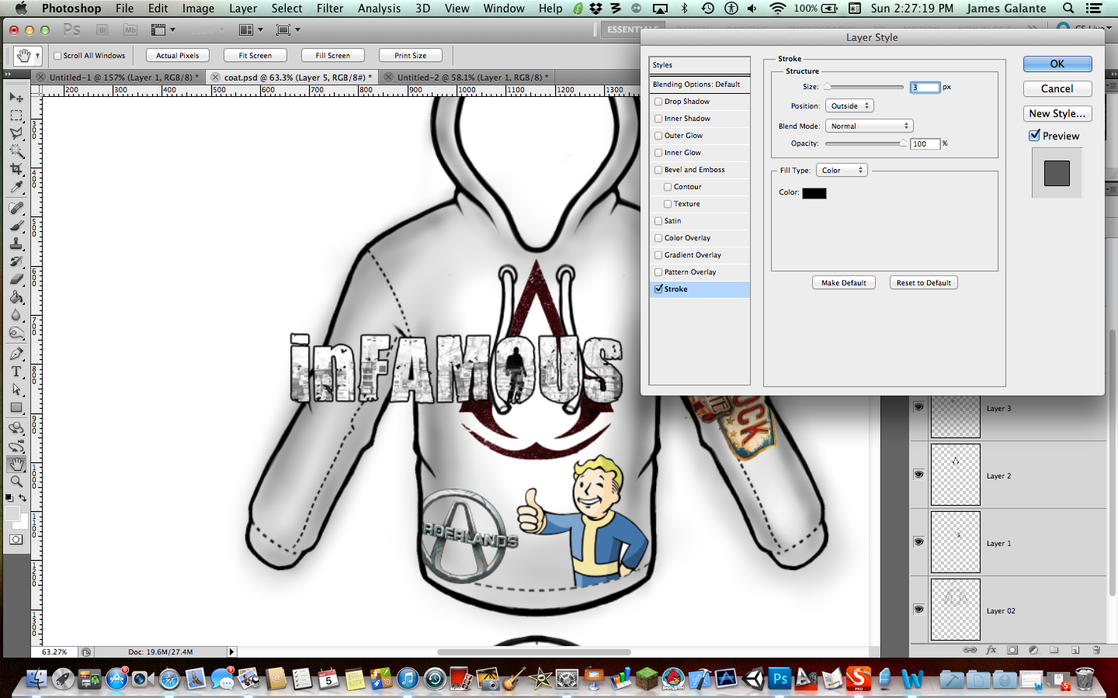Open the black stroke Color swatch

coord(814,193)
